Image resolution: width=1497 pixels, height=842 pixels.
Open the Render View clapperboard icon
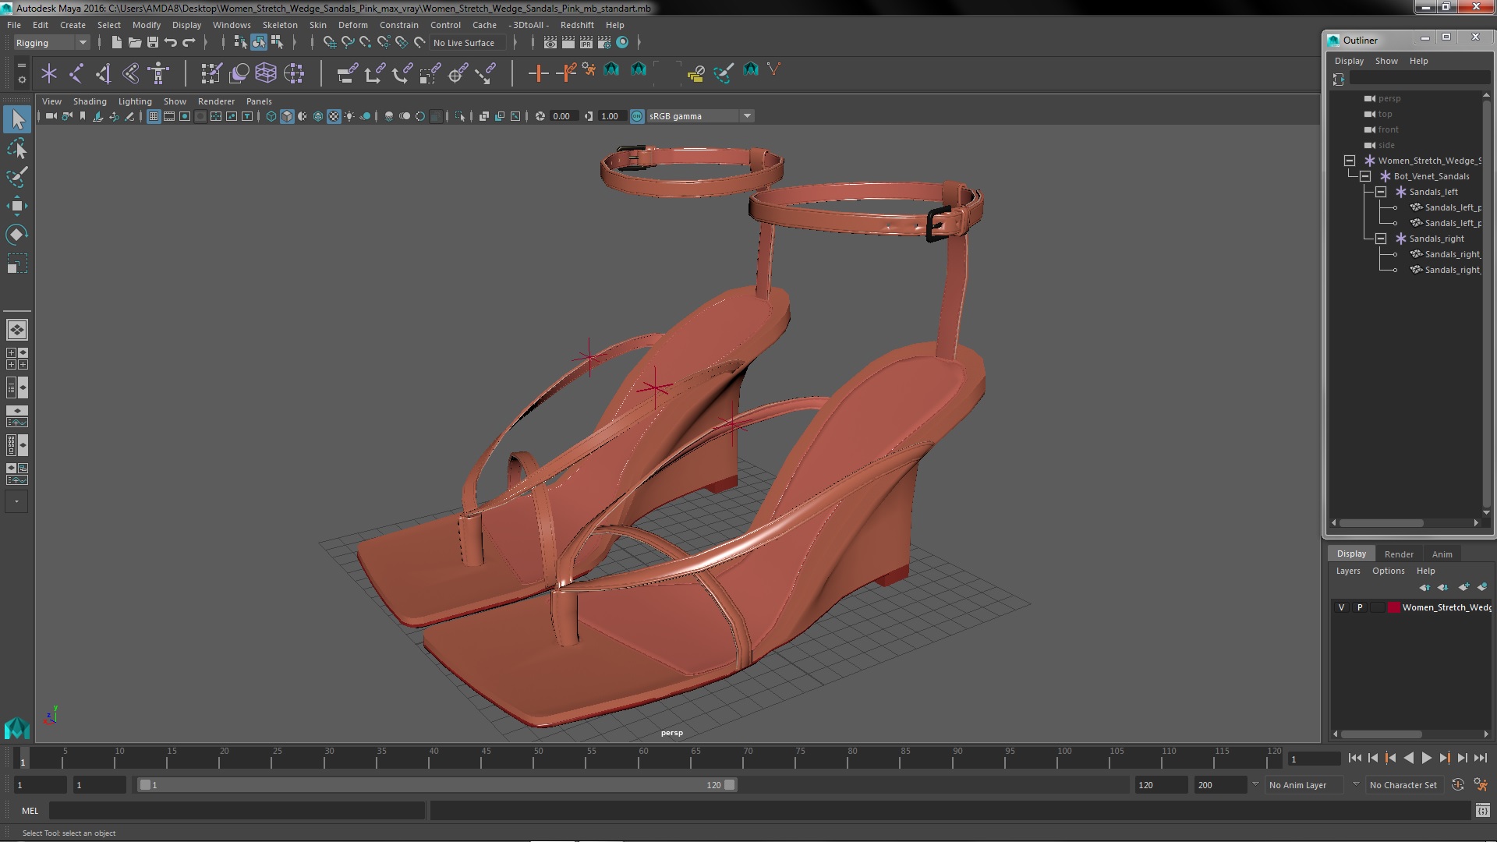tap(550, 42)
